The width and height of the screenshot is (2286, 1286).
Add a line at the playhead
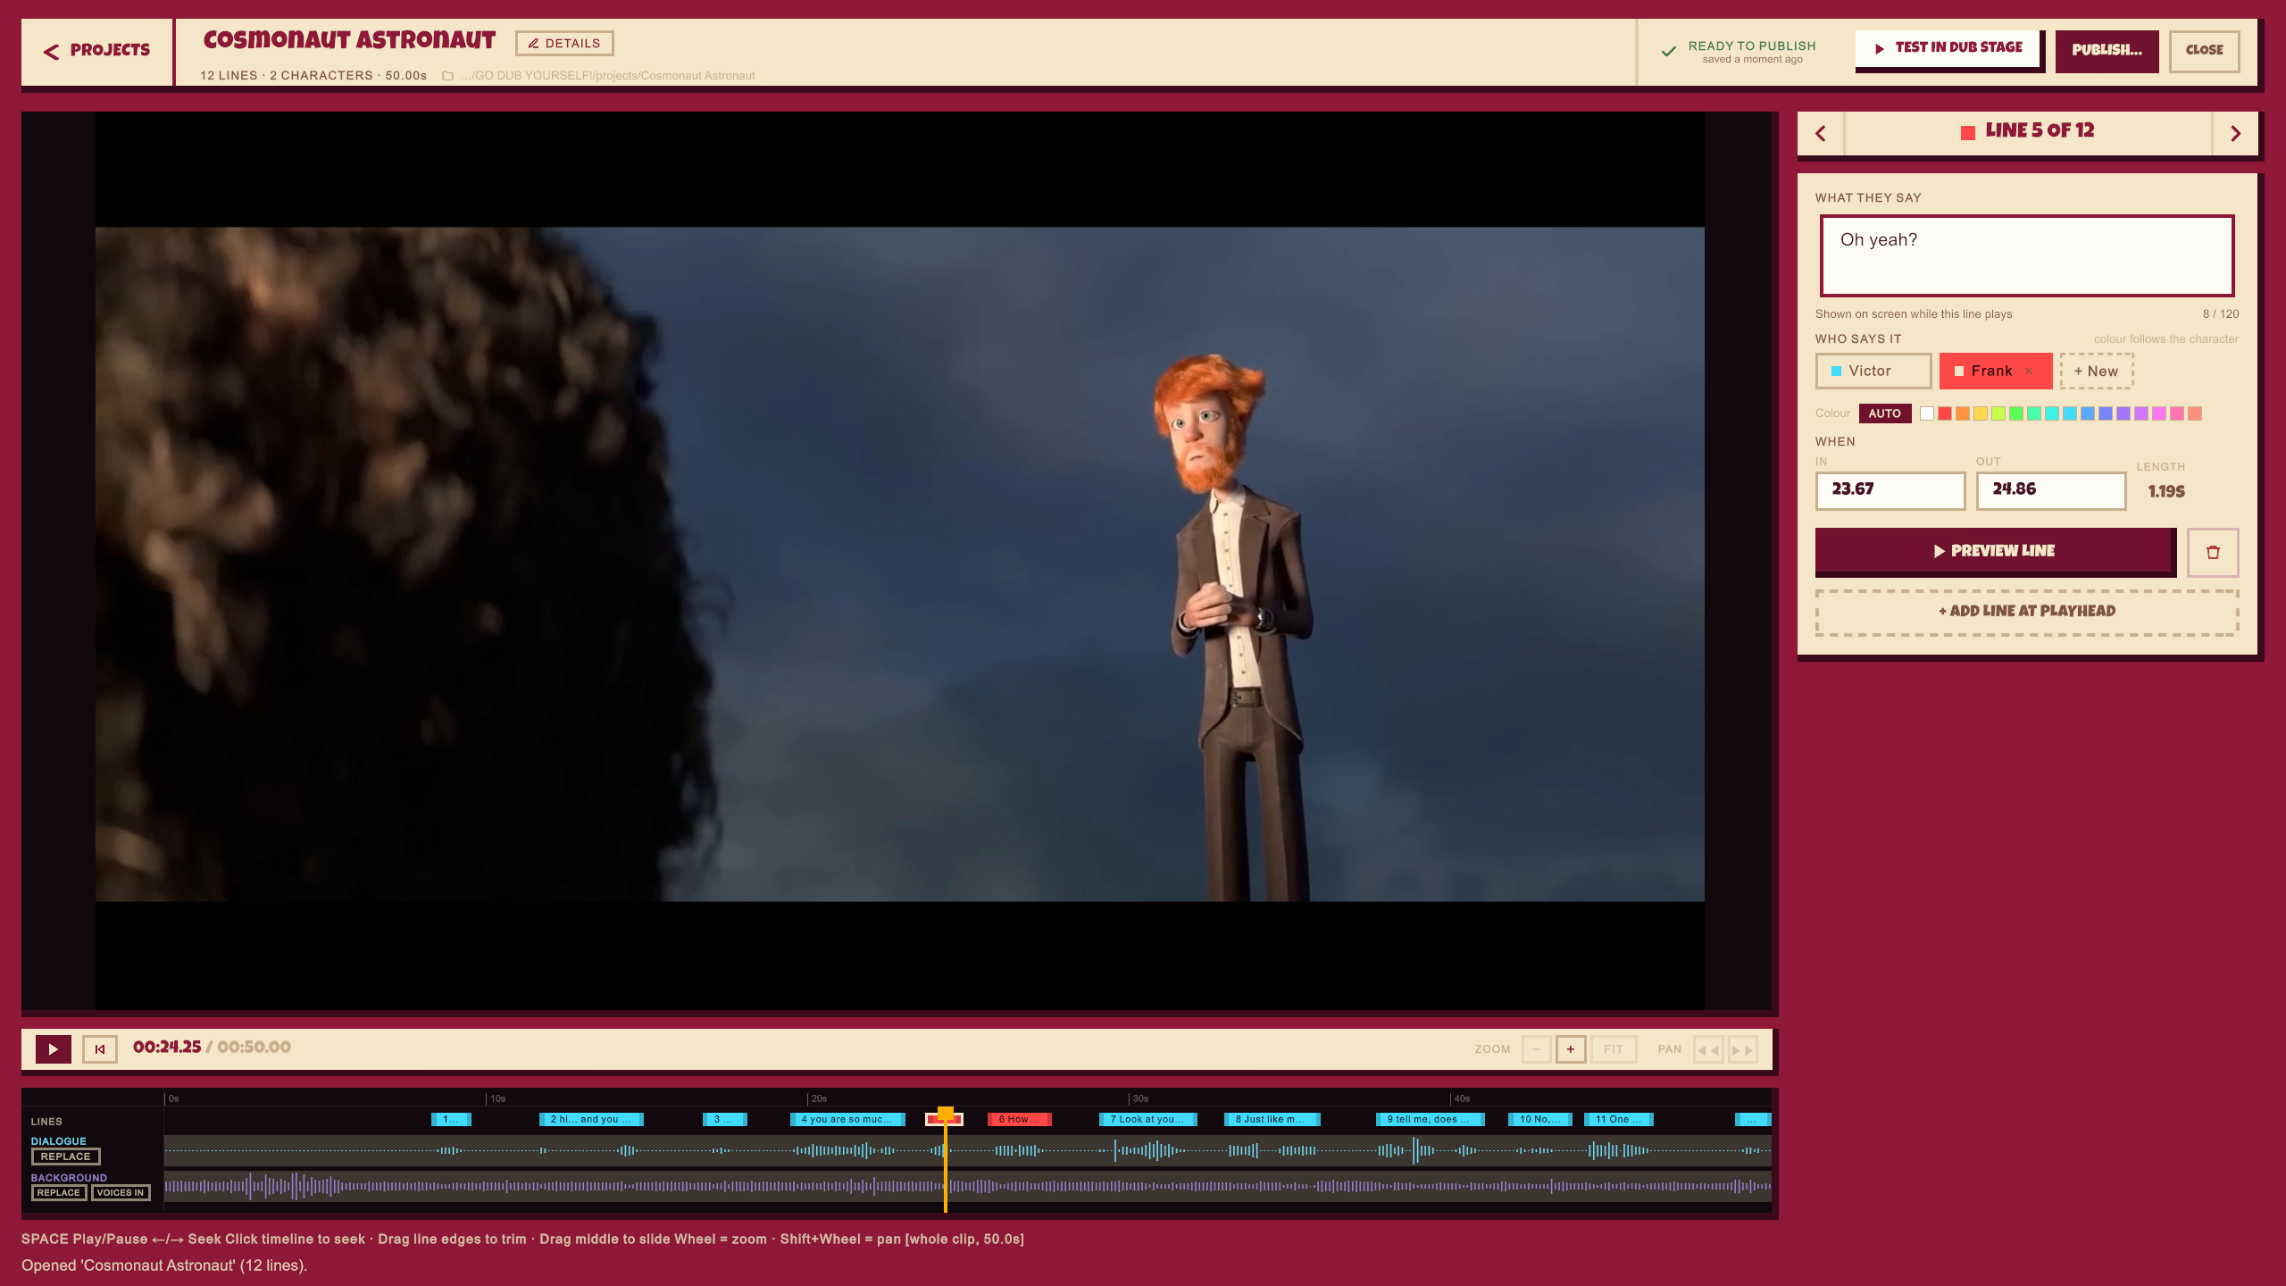pyautogui.click(x=2027, y=612)
